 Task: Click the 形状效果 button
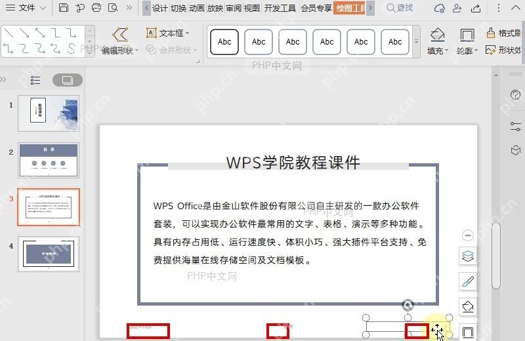[x=503, y=50]
